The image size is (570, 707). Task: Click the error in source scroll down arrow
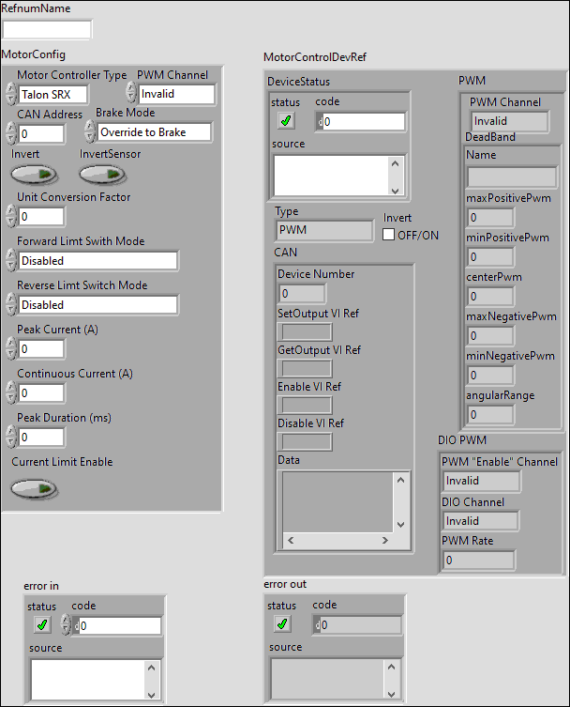click(x=152, y=695)
